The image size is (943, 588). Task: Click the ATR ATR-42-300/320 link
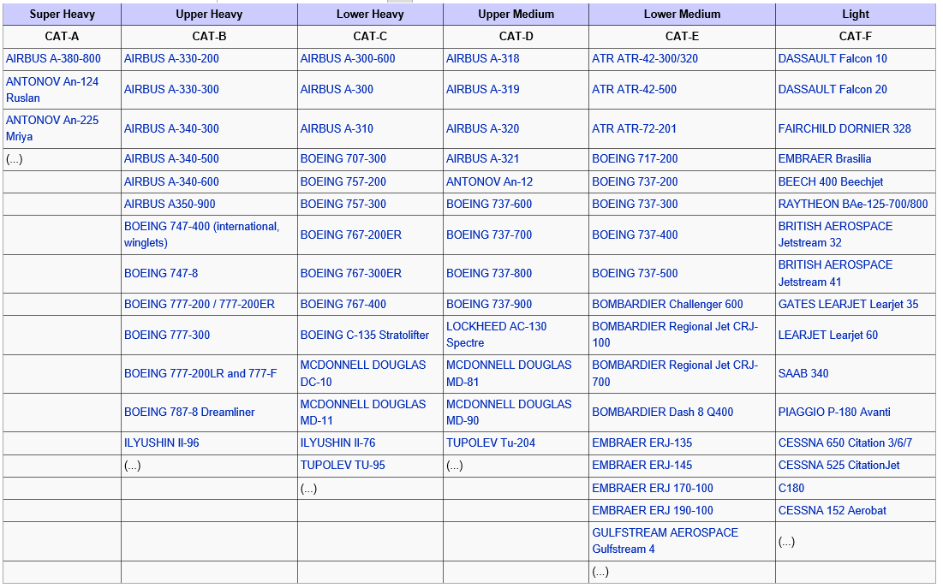(645, 59)
